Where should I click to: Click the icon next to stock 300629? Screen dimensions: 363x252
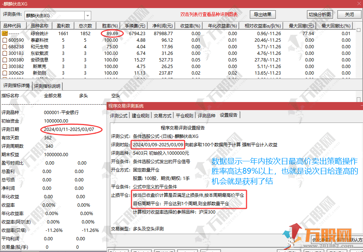[5, 73]
